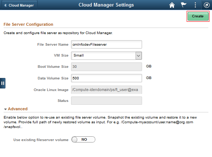Click the Boot Volume Size label

53,67
